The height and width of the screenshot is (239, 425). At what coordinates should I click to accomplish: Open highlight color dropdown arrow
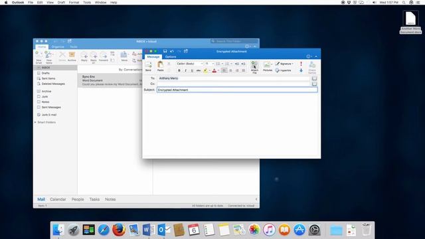coord(210,70)
